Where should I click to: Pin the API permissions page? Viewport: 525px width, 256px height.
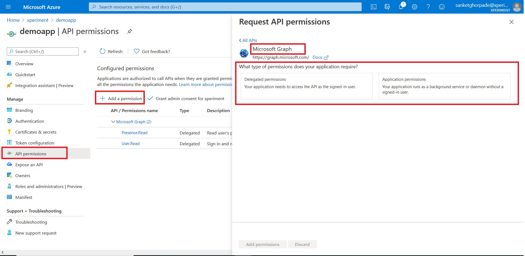pyautogui.click(x=130, y=32)
